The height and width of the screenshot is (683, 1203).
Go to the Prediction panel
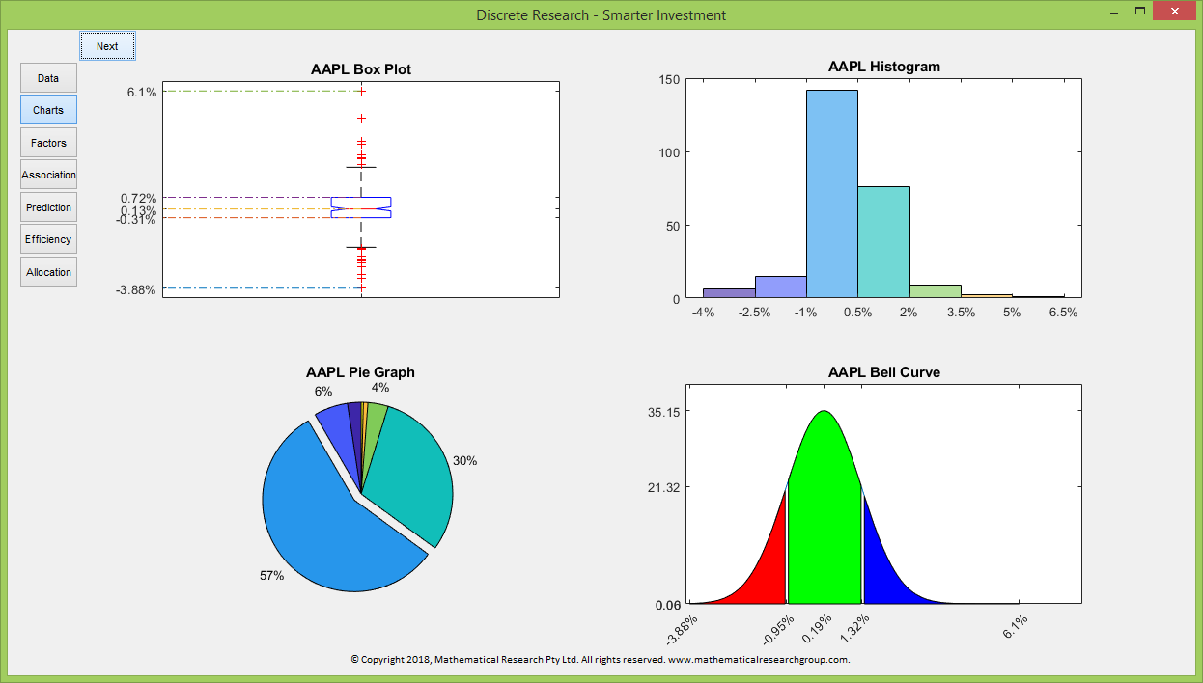48,207
